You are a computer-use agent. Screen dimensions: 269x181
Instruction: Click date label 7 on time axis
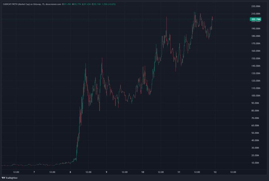(x=34, y=172)
